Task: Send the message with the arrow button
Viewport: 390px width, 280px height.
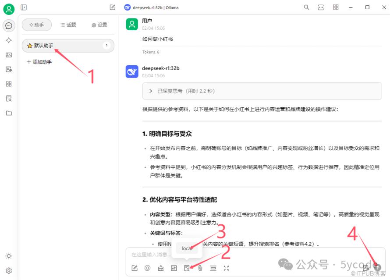Action: pos(377,267)
